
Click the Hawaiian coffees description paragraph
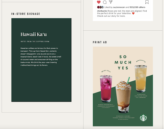click(41, 57)
